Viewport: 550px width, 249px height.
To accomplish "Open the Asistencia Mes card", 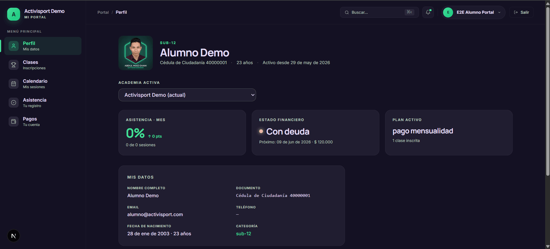I will pos(182,133).
